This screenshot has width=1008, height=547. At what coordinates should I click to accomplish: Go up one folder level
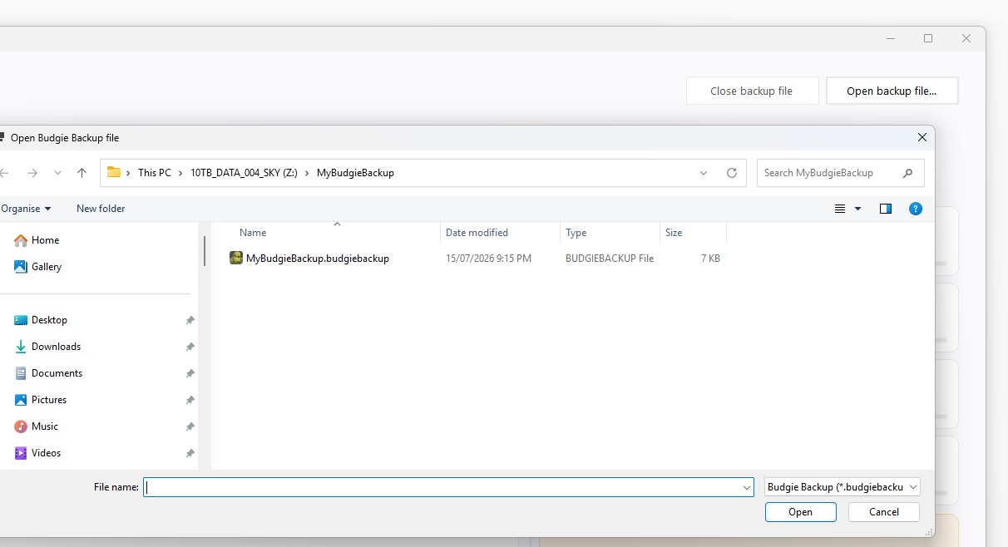point(82,173)
